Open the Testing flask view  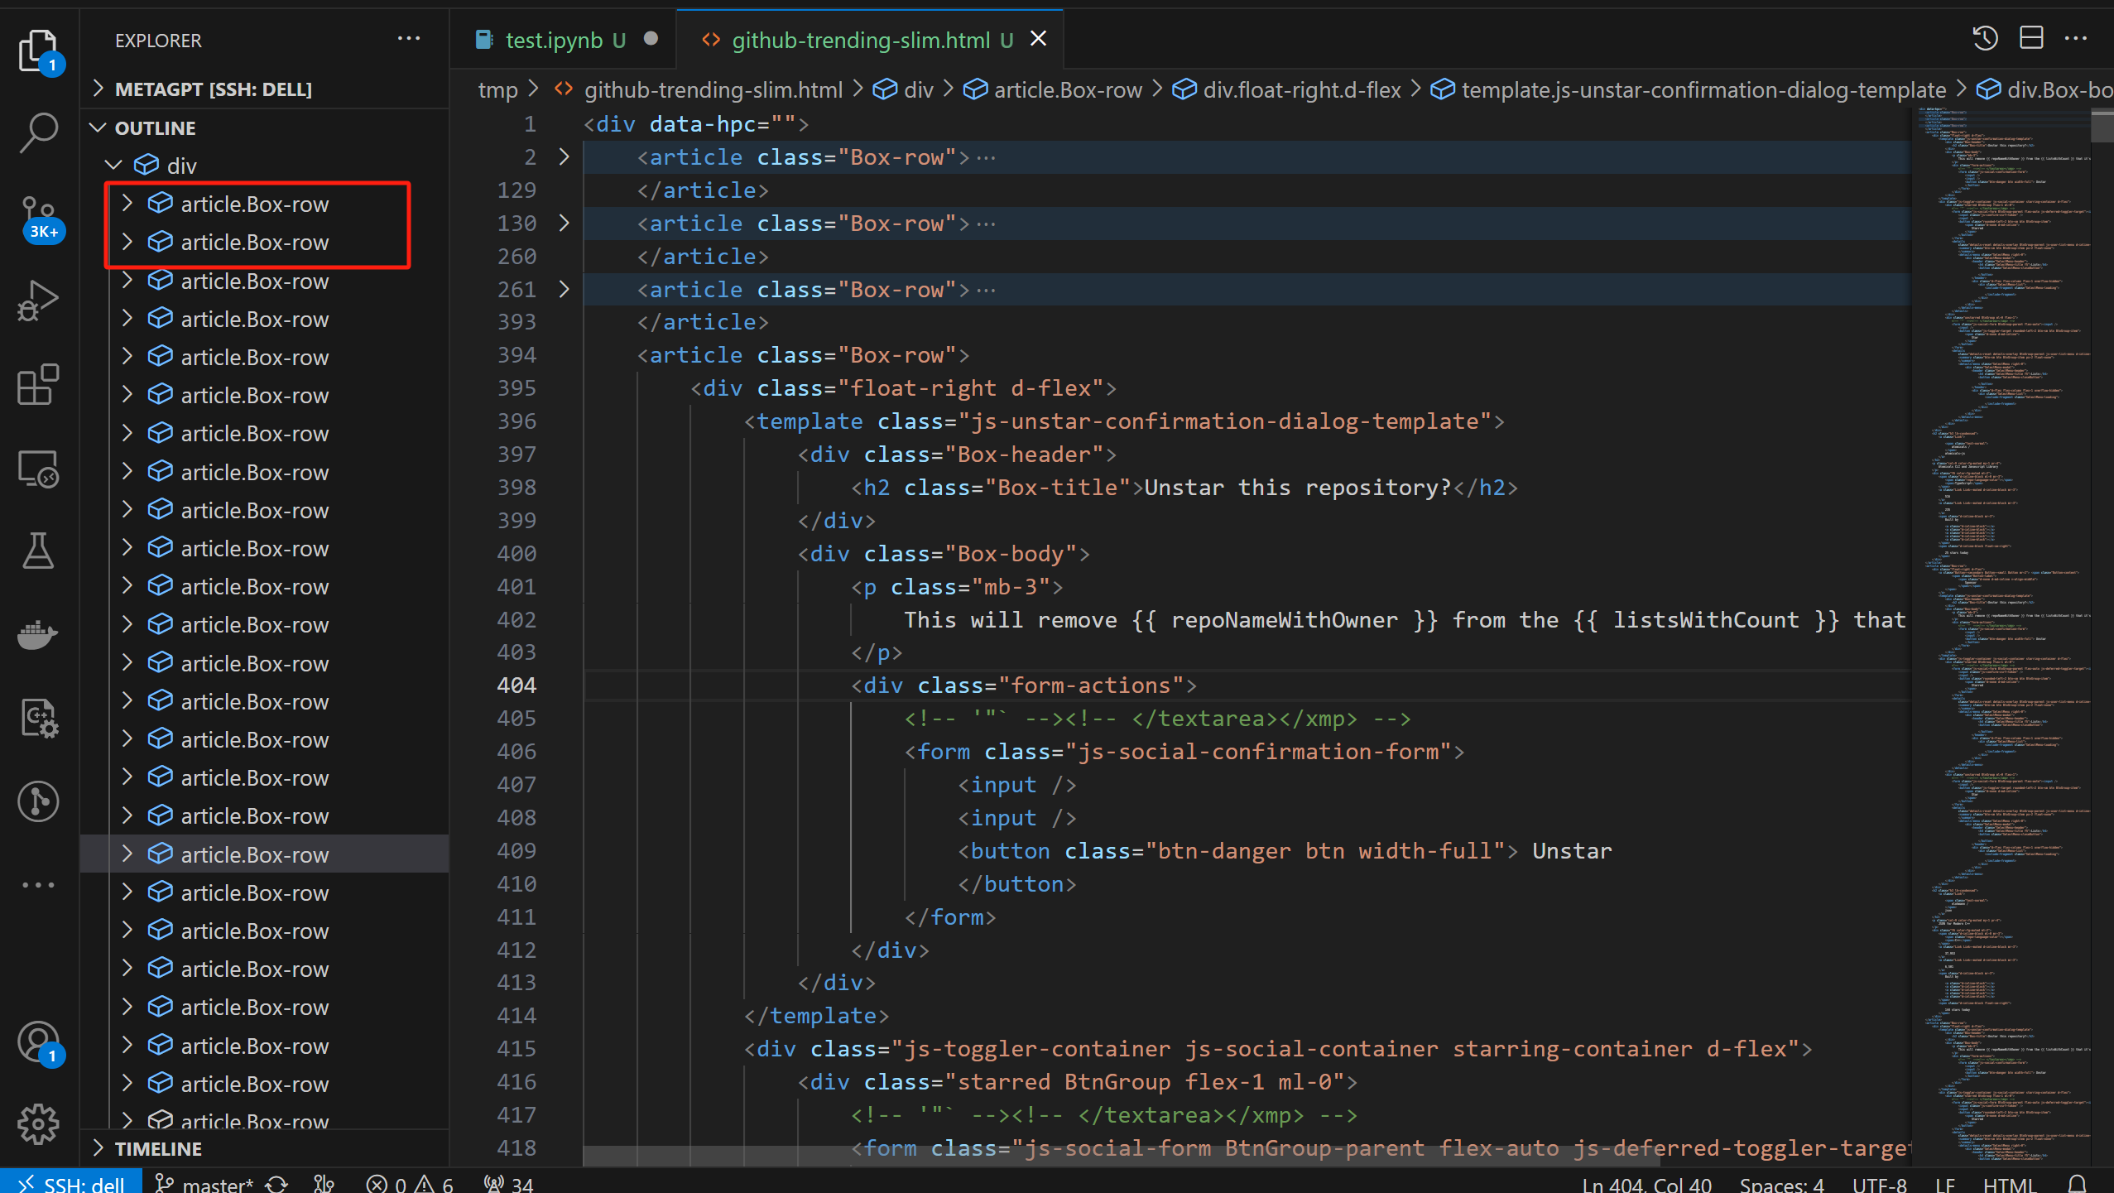tap(38, 551)
